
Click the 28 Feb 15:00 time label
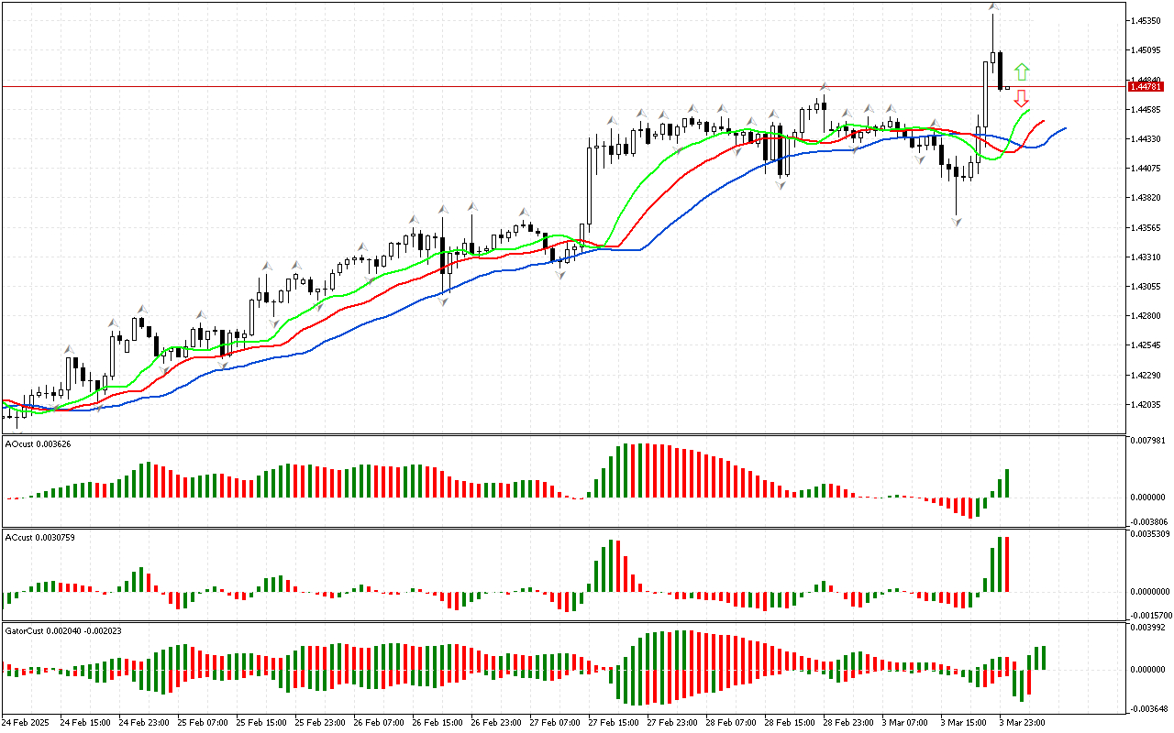coord(790,723)
